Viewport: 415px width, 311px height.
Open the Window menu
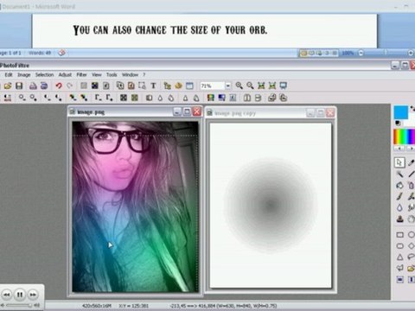(130, 74)
